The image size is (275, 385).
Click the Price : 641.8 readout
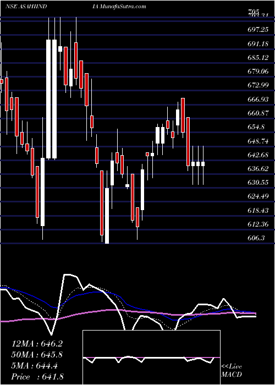pyautogui.click(x=37, y=377)
